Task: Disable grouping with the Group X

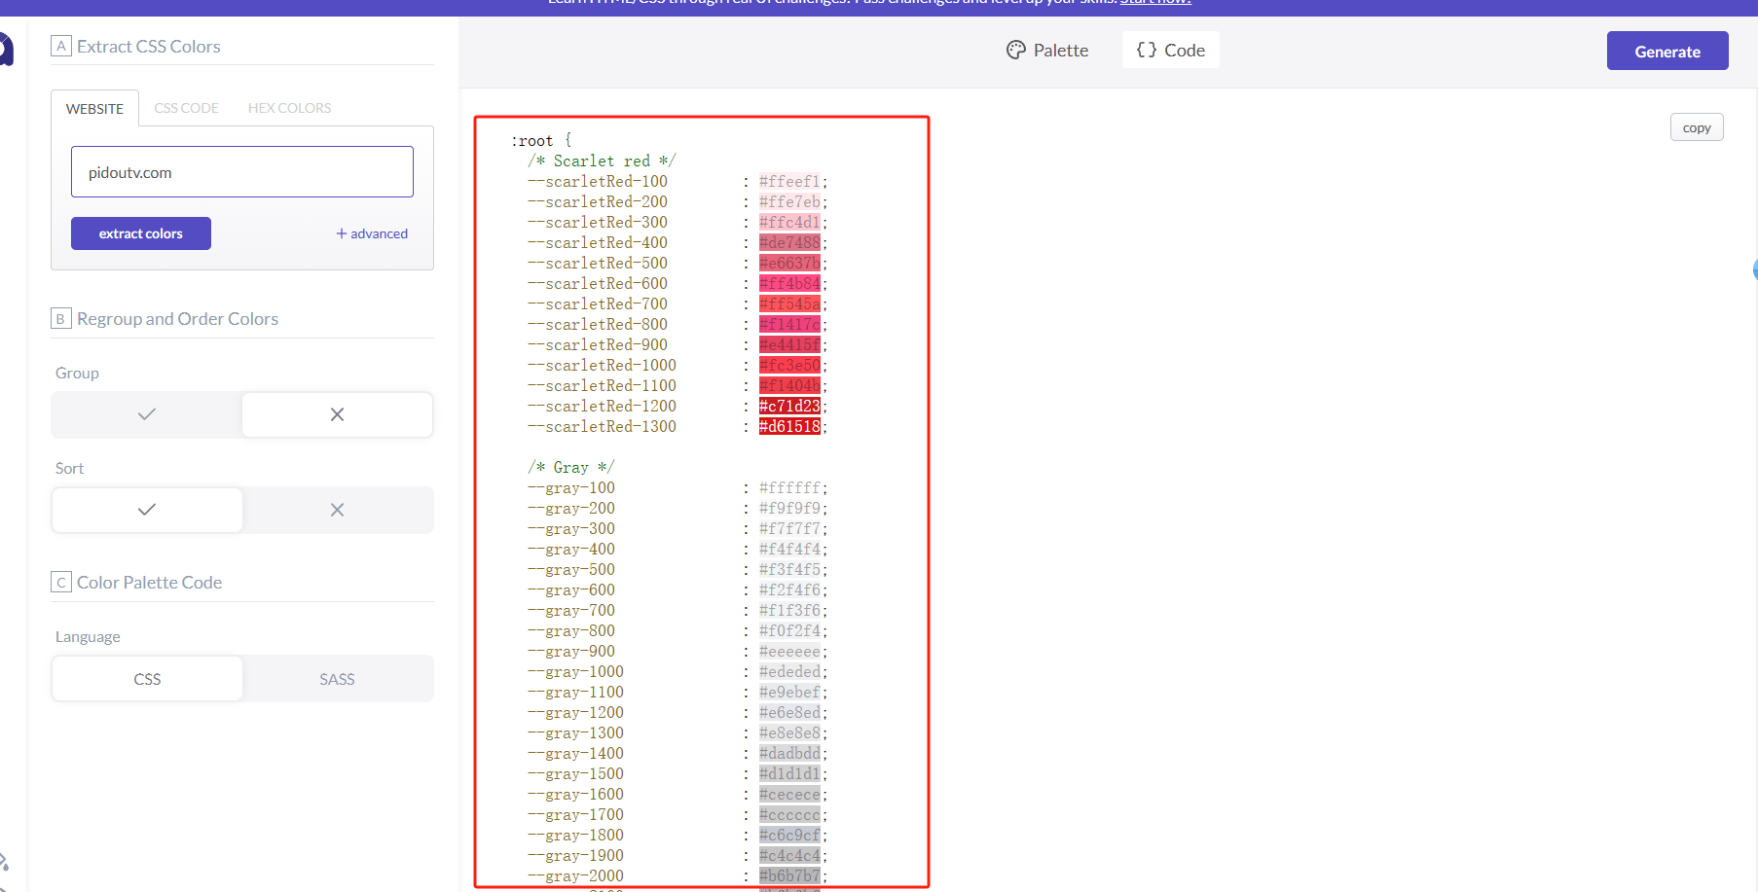Action: (337, 414)
